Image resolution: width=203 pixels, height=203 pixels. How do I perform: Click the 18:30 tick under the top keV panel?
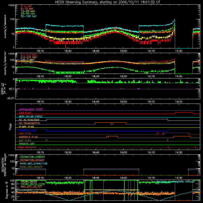(68, 51)
